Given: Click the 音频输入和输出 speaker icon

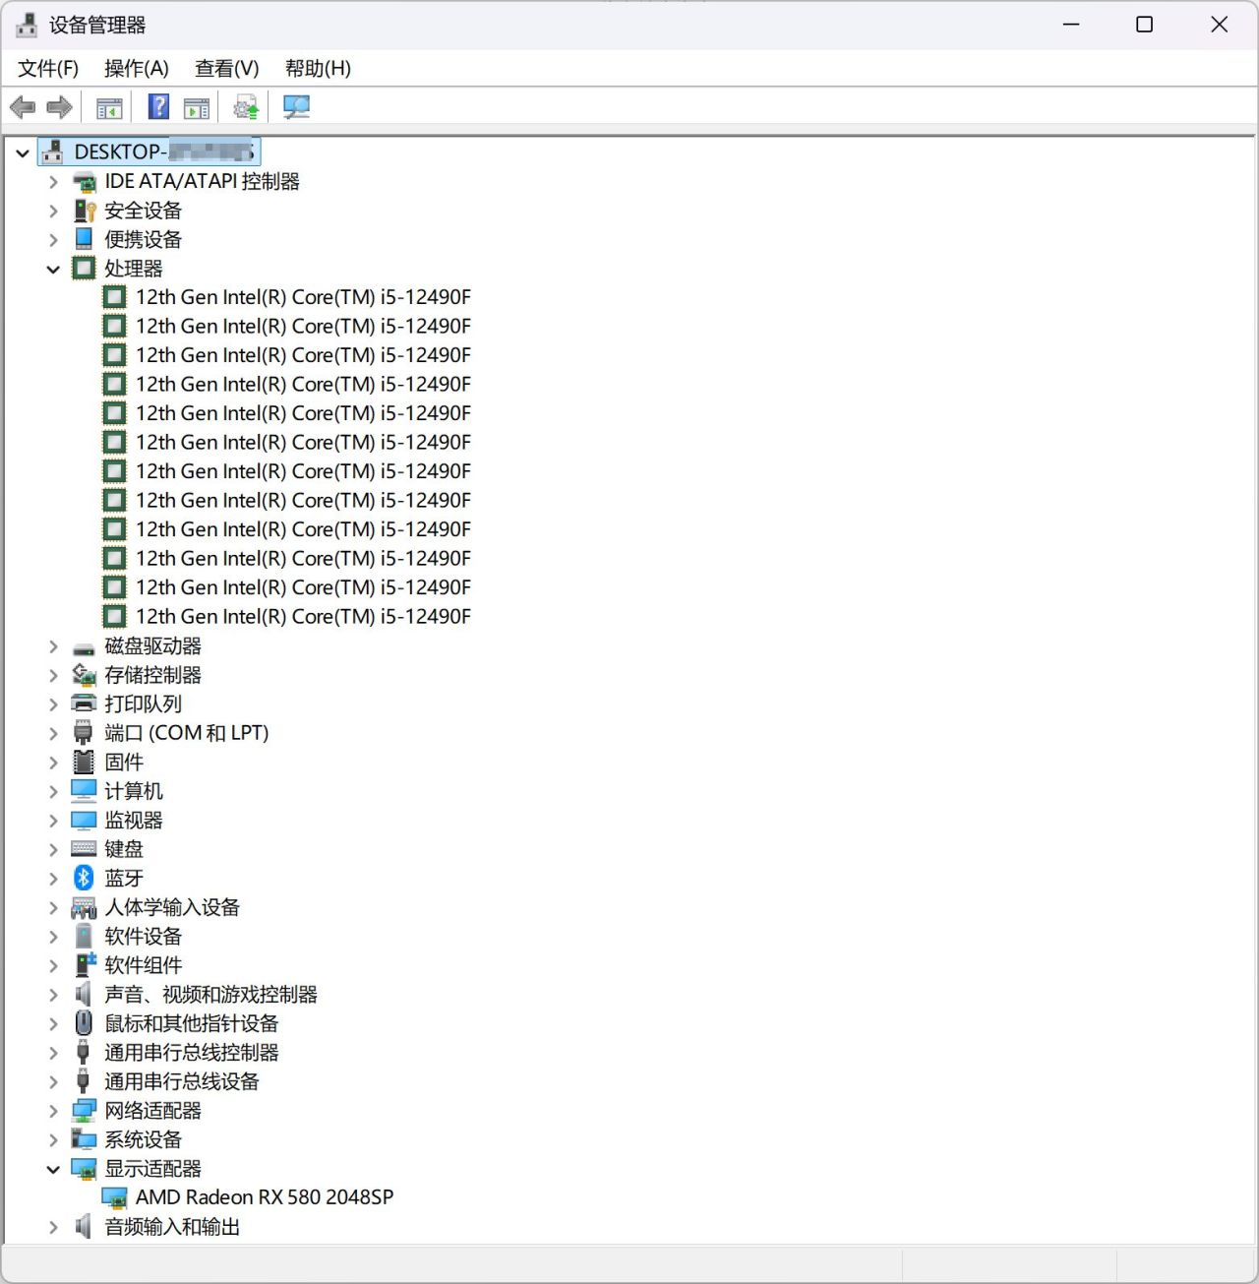Looking at the screenshot, I should coord(85,1227).
